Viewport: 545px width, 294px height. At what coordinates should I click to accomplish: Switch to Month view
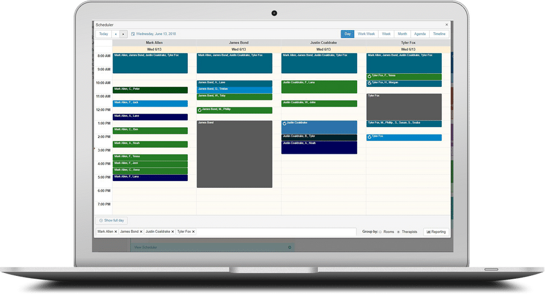[x=403, y=34]
